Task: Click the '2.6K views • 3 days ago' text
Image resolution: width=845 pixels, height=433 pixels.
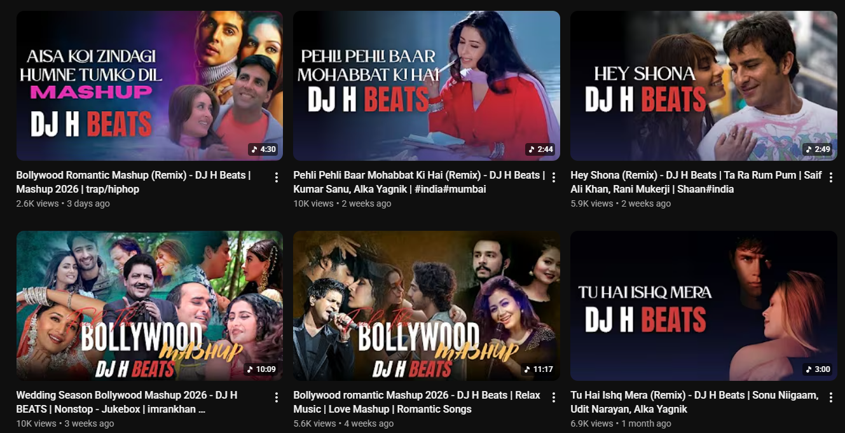Action: tap(63, 203)
